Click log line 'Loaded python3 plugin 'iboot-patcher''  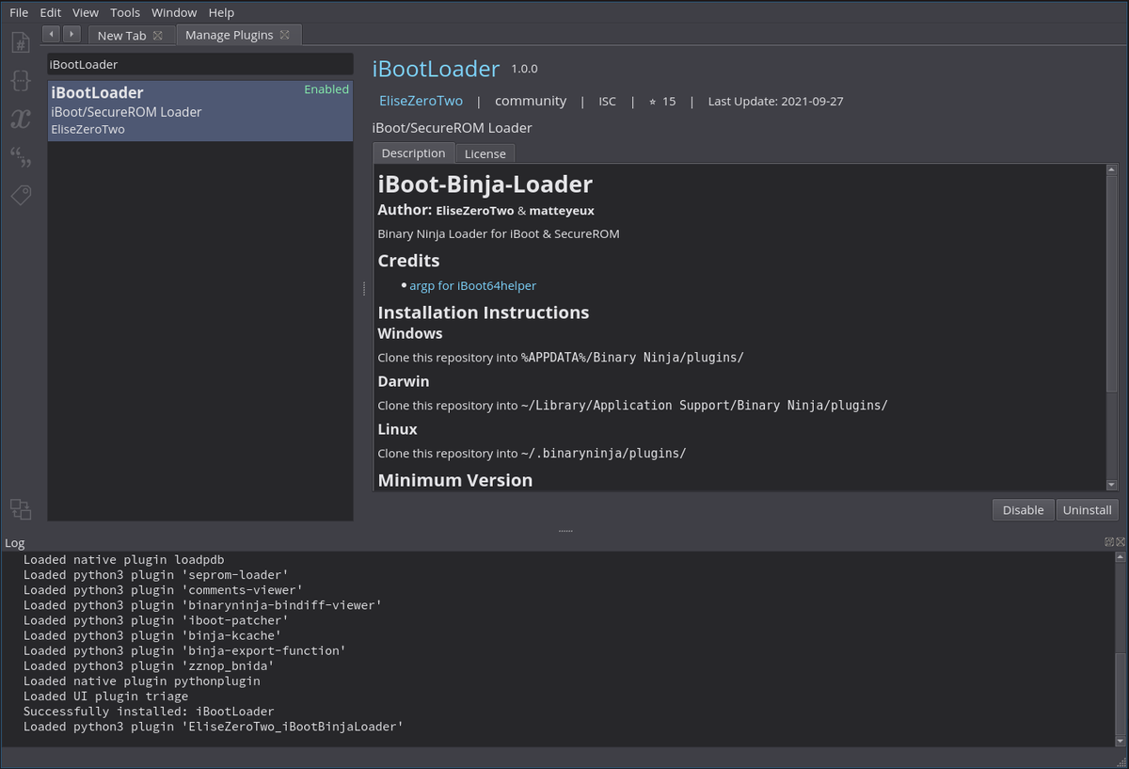(156, 620)
